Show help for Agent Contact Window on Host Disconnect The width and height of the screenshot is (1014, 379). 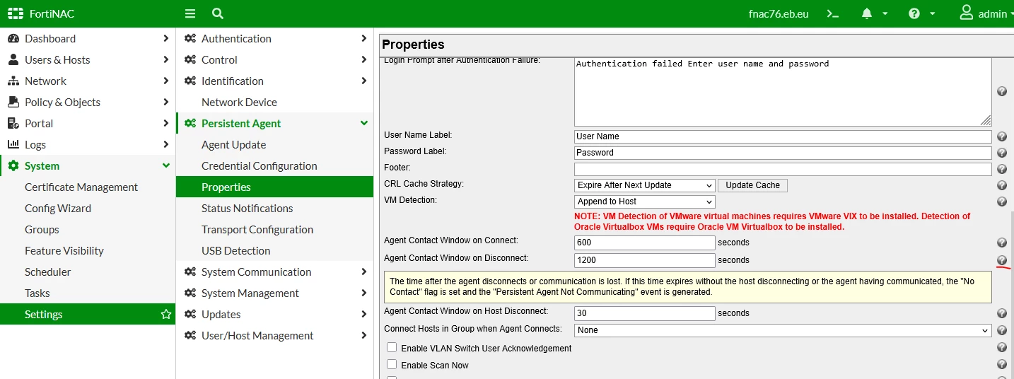pyautogui.click(x=1002, y=313)
